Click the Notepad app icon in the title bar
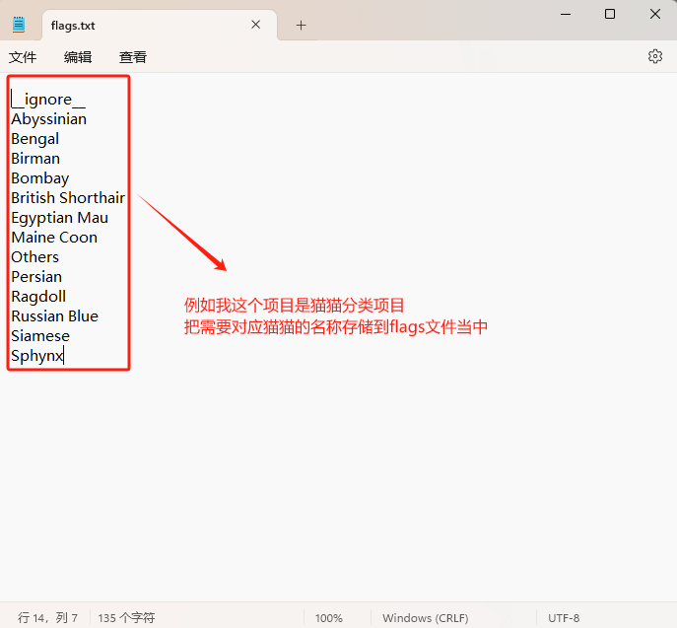Screen dimensions: 677x628 19,25
